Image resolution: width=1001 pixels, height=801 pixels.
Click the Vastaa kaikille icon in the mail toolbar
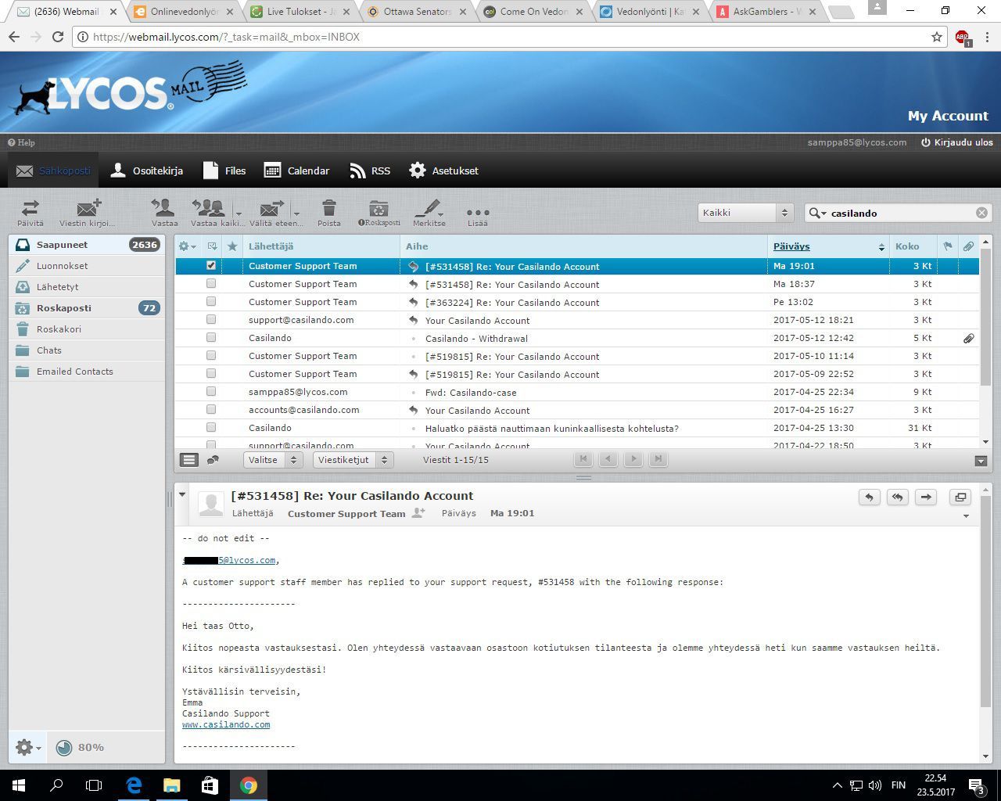[208, 207]
